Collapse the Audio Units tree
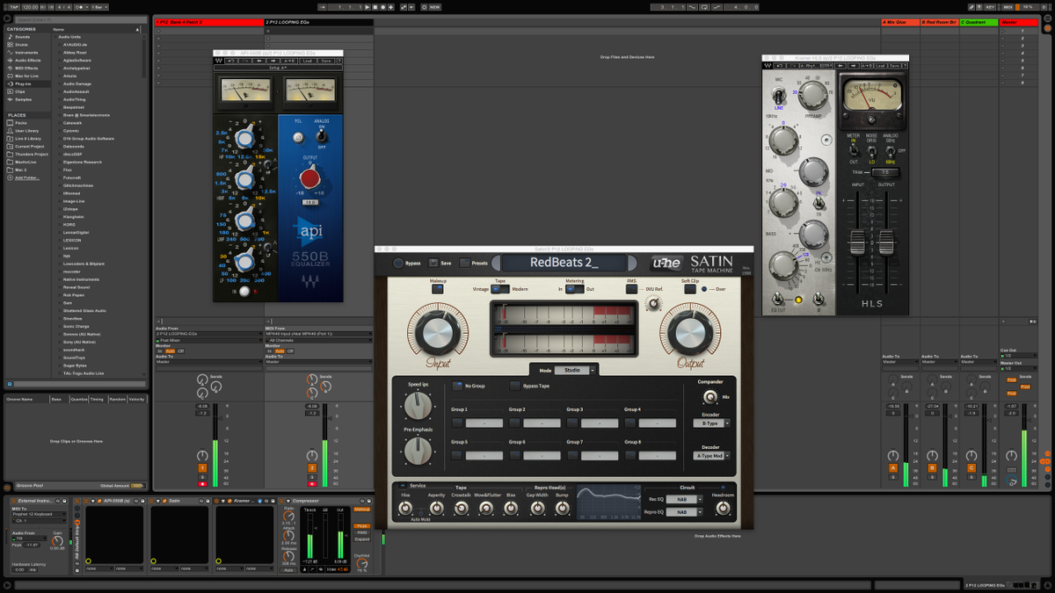The image size is (1055, 593). pyautogui.click(x=55, y=37)
